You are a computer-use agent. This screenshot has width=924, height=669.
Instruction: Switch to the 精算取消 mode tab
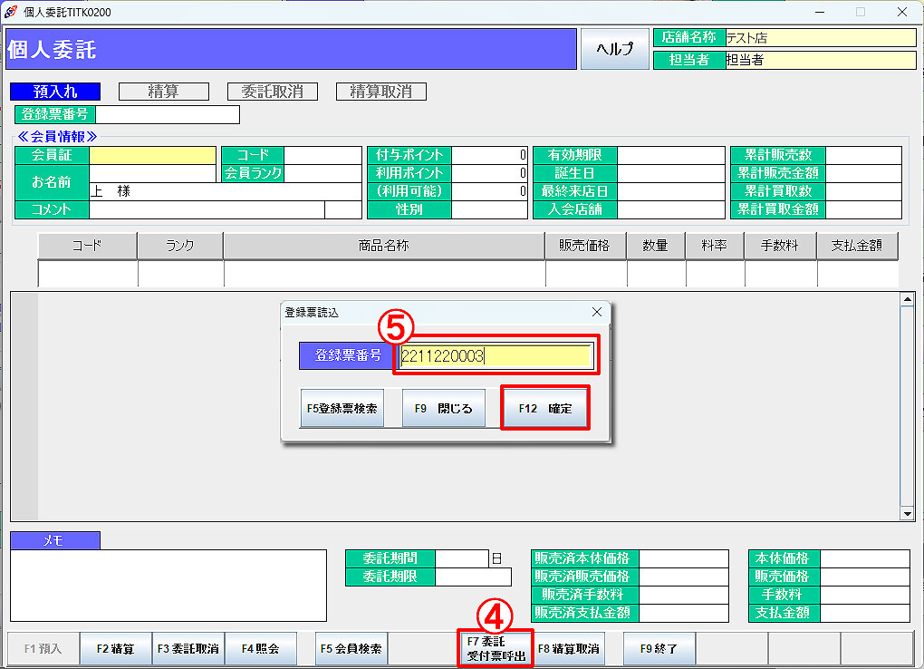[380, 92]
